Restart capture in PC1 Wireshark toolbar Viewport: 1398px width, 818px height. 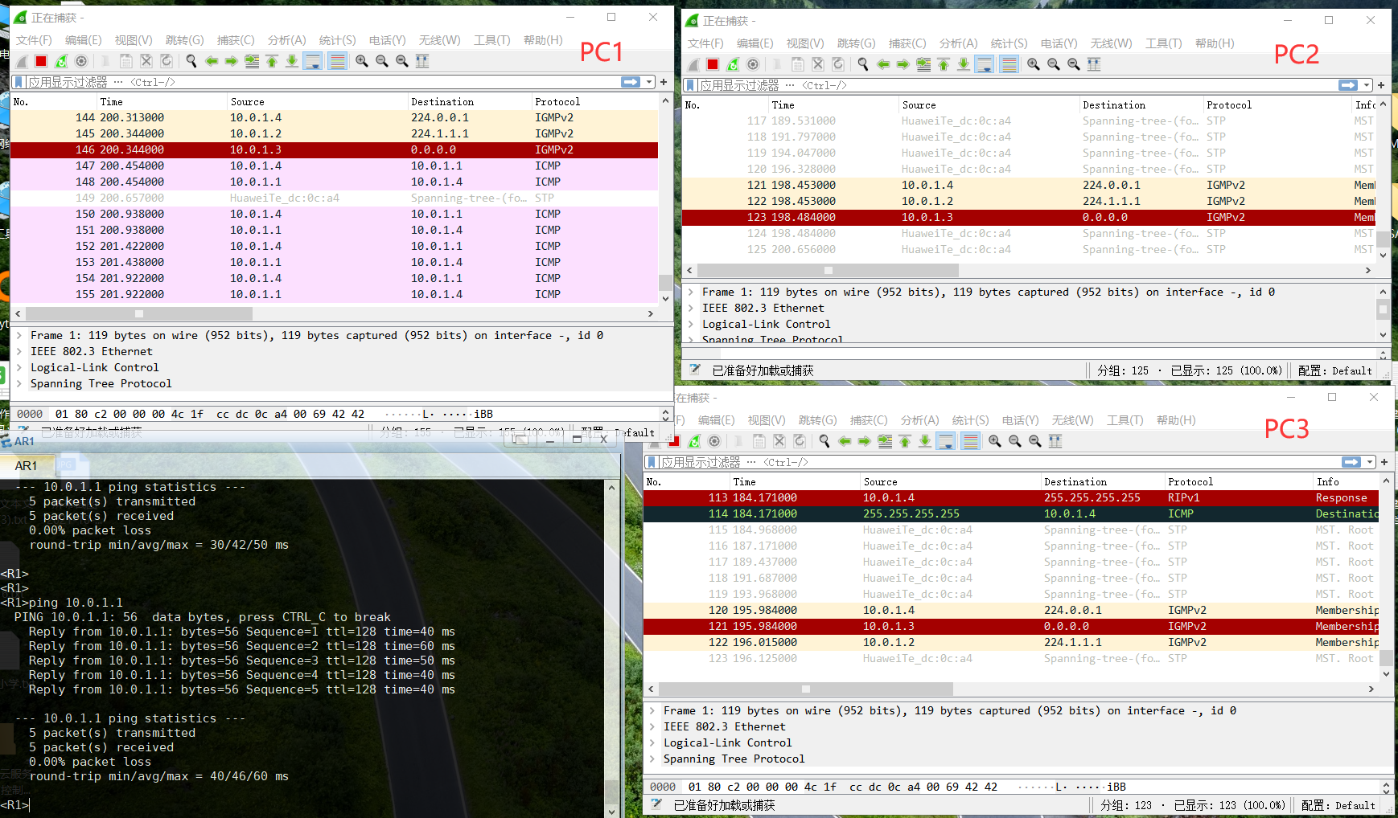point(61,61)
